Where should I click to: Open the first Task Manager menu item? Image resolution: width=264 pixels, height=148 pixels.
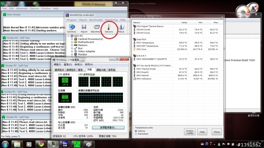pyautogui.click(x=57, y=65)
